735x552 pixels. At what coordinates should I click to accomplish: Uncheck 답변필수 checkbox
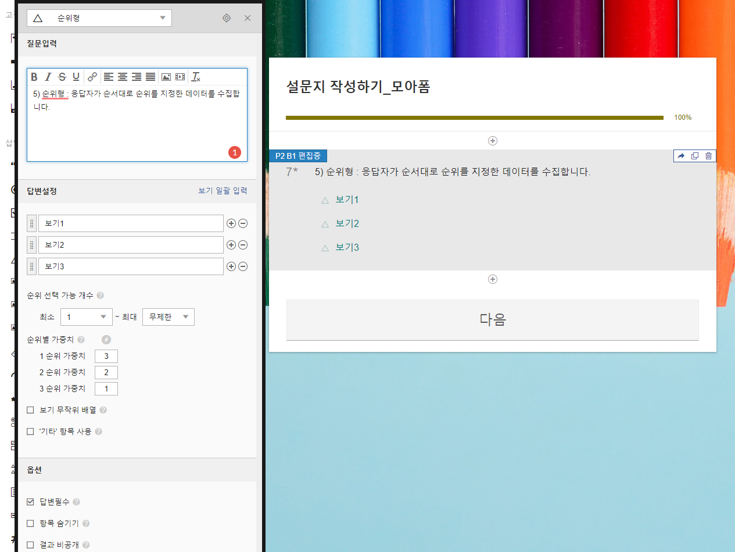coord(31,502)
